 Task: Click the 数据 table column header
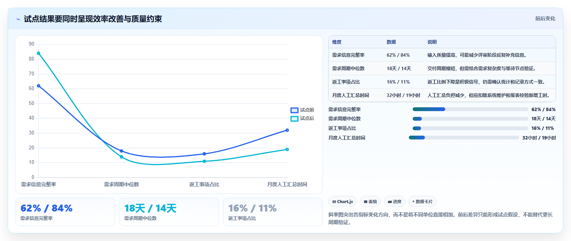tap(391, 42)
